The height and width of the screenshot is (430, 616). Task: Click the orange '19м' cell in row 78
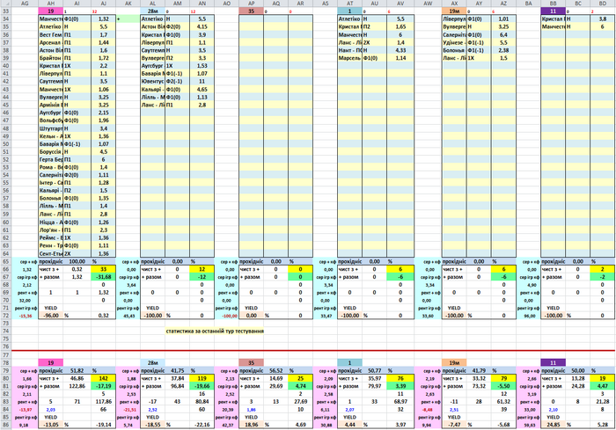pyautogui.click(x=454, y=362)
